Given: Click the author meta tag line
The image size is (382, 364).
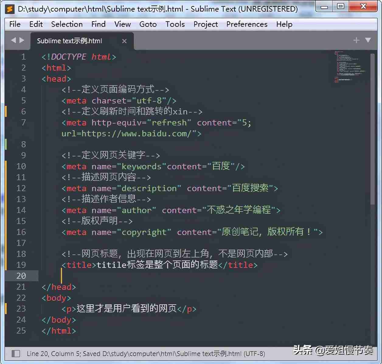Looking at the screenshot, I should click(x=171, y=210).
